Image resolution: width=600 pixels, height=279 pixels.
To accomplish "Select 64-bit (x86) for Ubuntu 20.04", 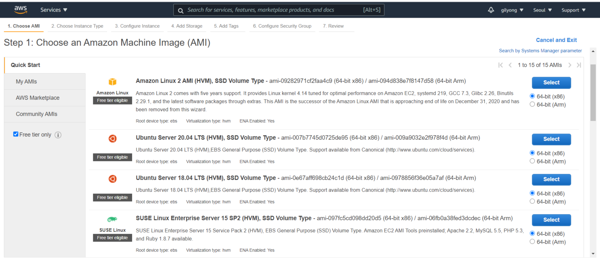I will click(532, 153).
